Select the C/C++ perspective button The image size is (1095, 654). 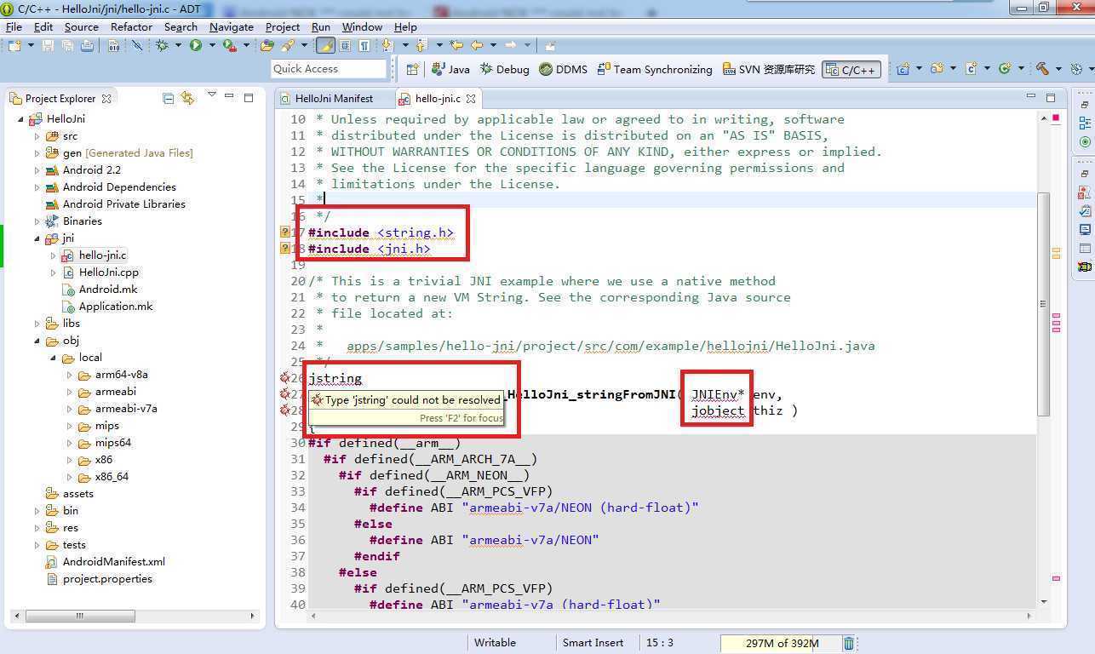coord(851,69)
